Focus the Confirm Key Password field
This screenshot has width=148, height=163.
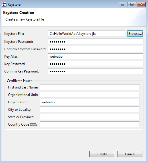coord(96,71)
